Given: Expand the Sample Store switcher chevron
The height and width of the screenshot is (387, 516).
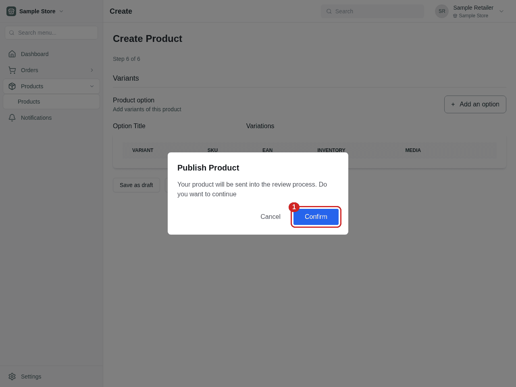Looking at the screenshot, I should (61, 11).
